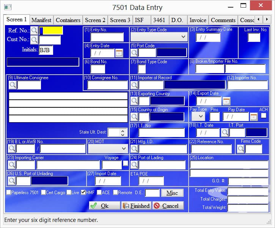Click the Ref. No. search magnifier icon
275x228 pixels.
tap(35, 30)
